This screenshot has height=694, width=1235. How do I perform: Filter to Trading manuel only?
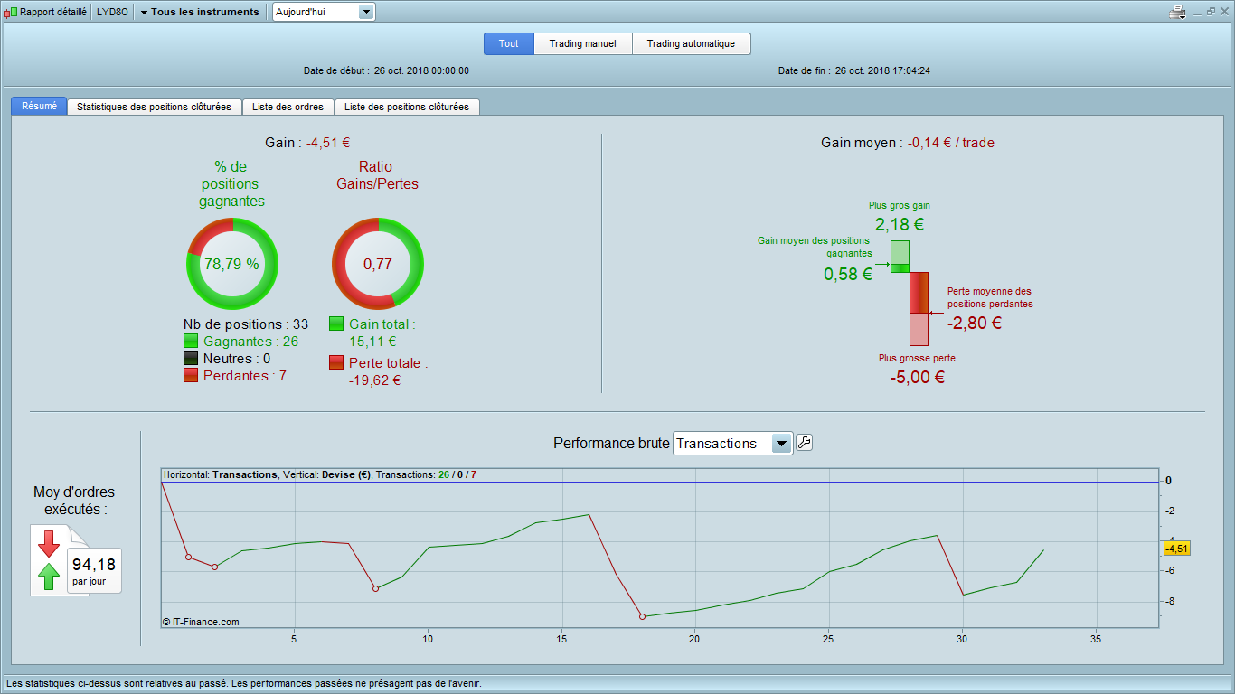point(583,43)
